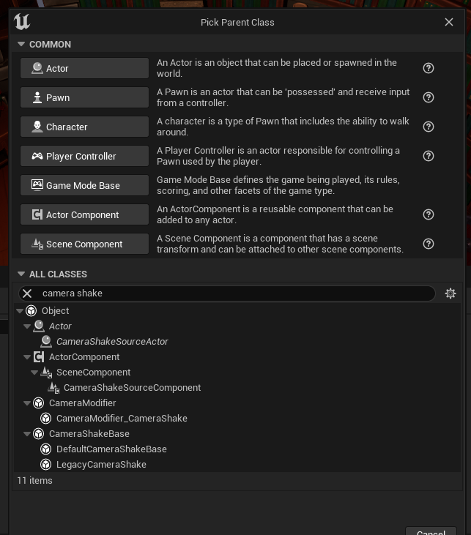
Task: Choose Player Controller as parent class
Action: pyautogui.click(x=84, y=156)
